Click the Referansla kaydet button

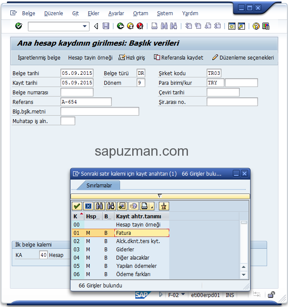pyautogui.click(x=178, y=58)
